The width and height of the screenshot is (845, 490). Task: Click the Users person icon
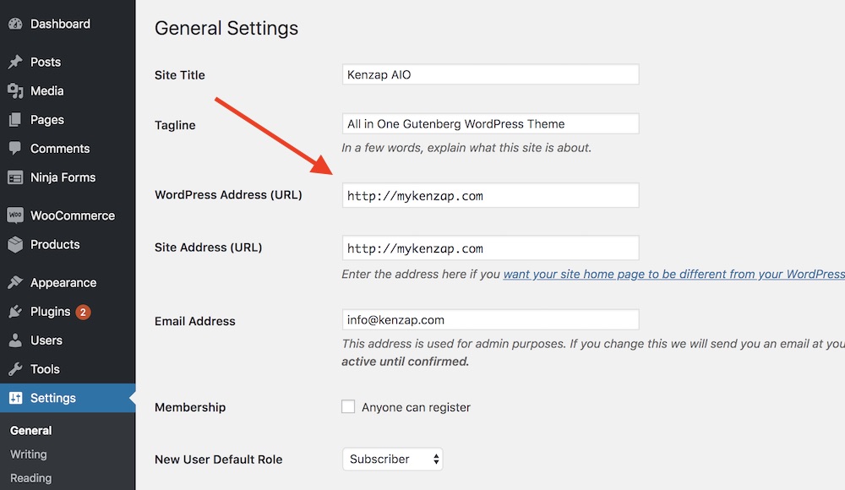(15, 340)
